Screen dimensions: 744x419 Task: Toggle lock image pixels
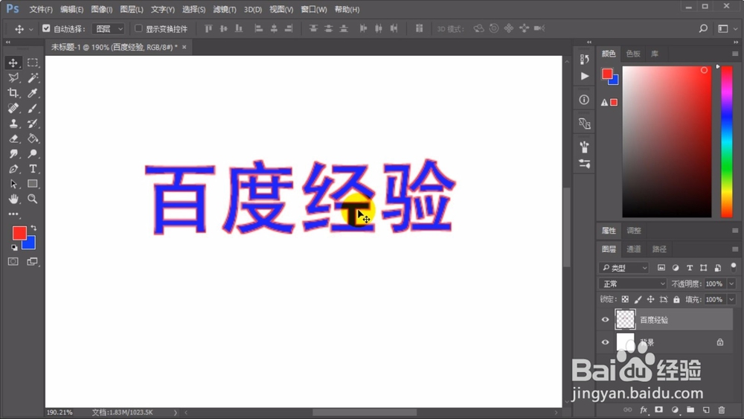(x=638, y=299)
